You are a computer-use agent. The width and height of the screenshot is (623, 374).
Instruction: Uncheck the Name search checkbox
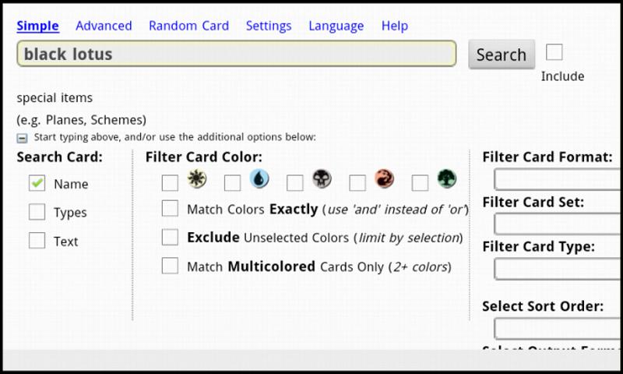[37, 183]
